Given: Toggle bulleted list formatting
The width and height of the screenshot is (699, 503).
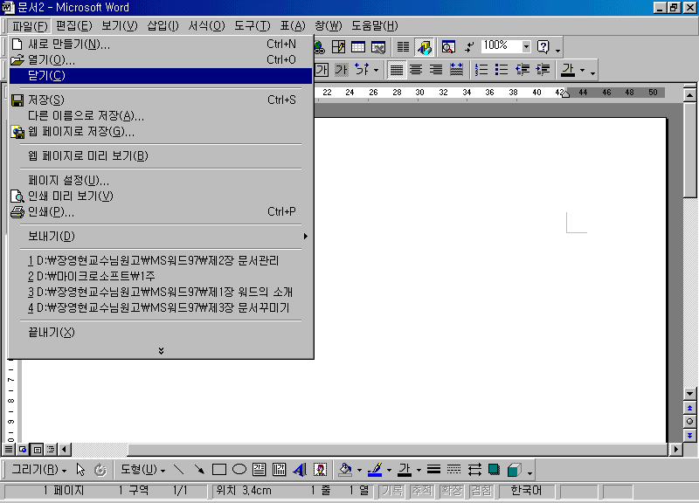Looking at the screenshot, I should pos(501,70).
